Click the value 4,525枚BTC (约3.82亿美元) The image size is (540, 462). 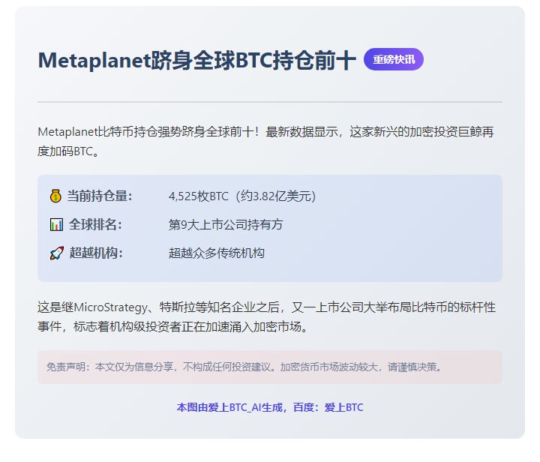242,196
